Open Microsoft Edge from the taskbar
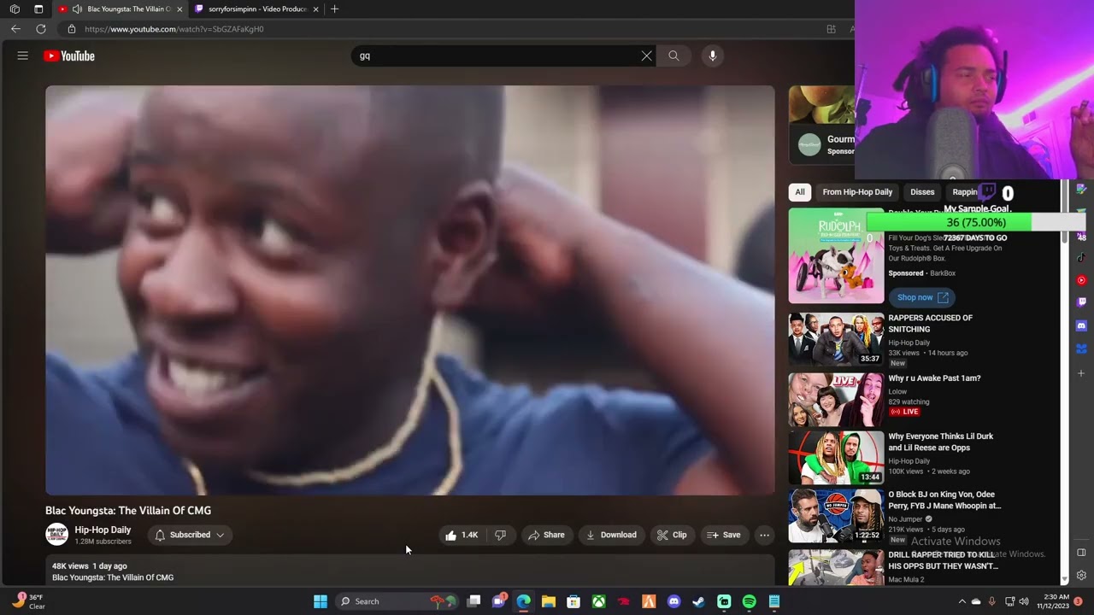The height and width of the screenshot is (615, 1094). point(523,601)
